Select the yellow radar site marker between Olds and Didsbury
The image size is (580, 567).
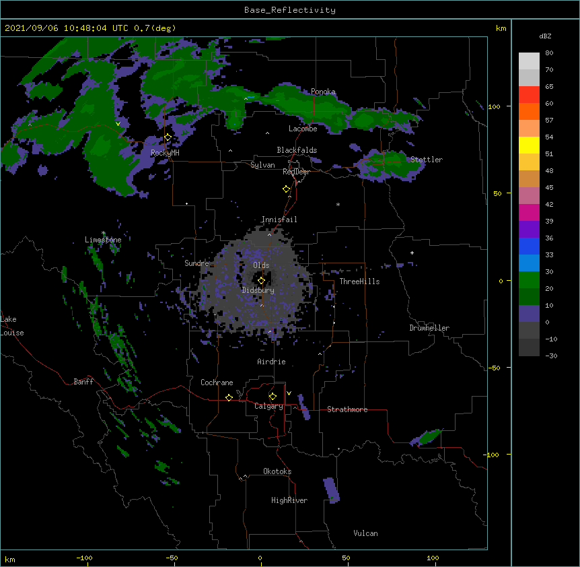pos(262,281)
